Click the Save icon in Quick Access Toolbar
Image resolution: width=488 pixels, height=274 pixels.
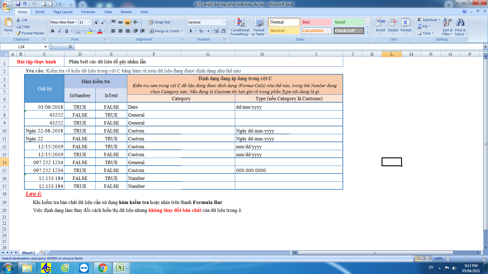[x=18, y=4]
